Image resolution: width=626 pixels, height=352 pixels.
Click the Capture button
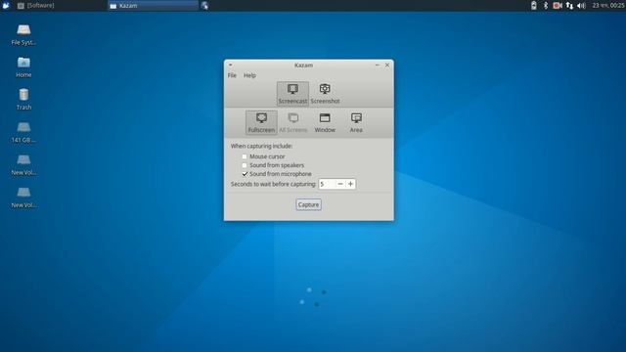(308, 204)
